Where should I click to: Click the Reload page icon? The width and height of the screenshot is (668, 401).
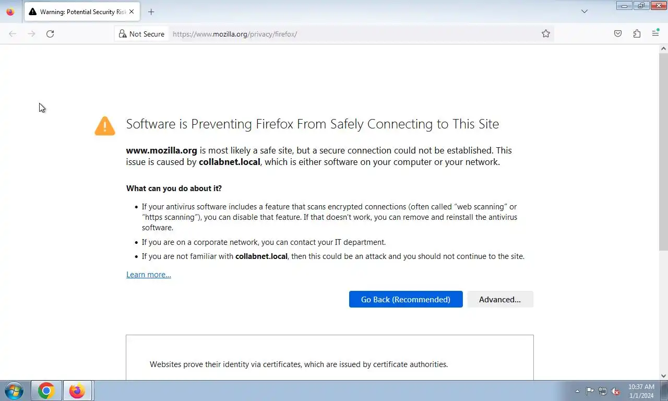(50, 34)
